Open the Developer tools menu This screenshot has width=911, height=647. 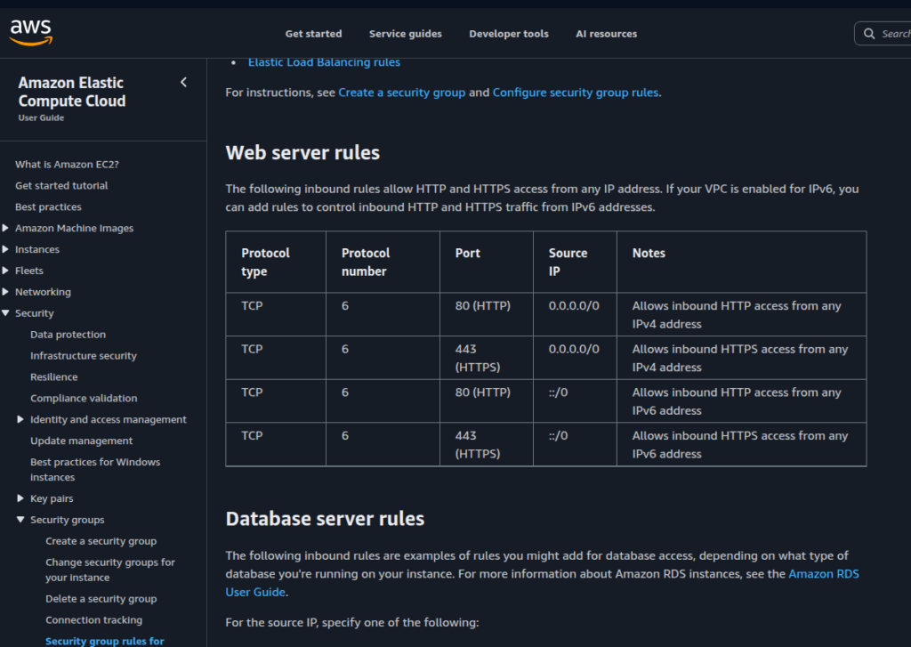click(508, 33)
